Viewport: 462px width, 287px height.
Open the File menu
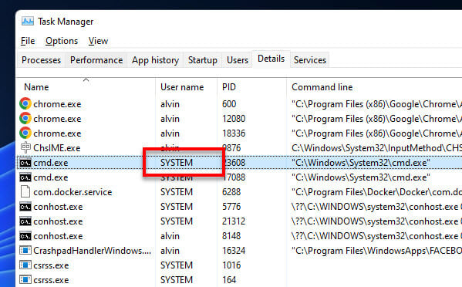[x=28, y=41]
